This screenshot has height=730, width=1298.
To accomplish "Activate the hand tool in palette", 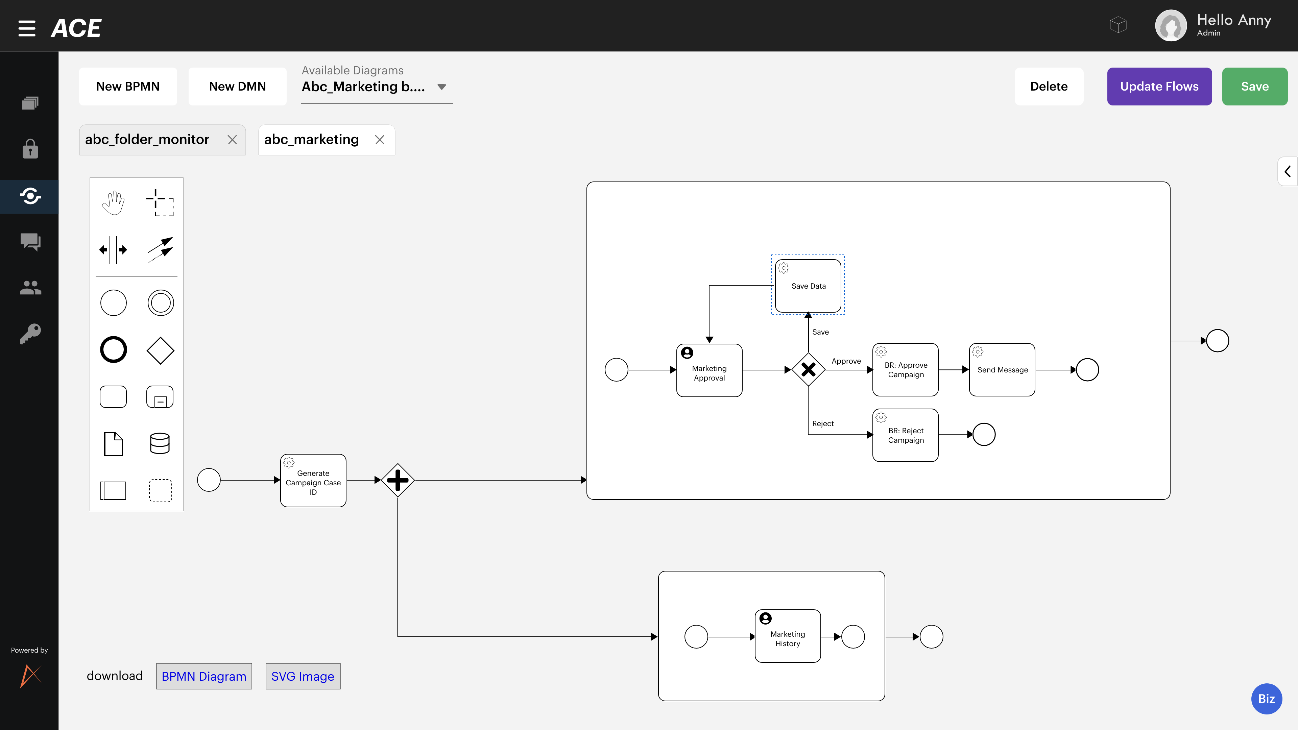I will [x=113, y=202].
